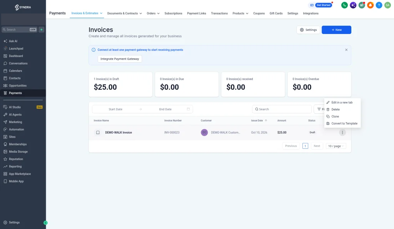
Task: Select the DEMO-WALK Invoice checkbox
Action: [x=98, y=132]
